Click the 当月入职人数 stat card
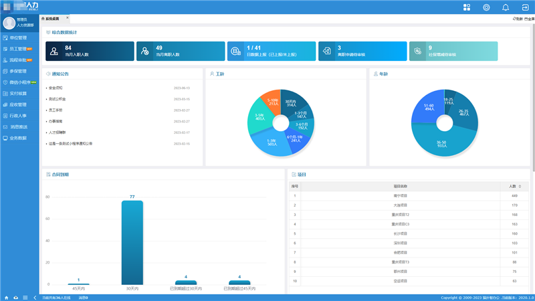Viewport: 535px width, 301px height. coord(90,51)
